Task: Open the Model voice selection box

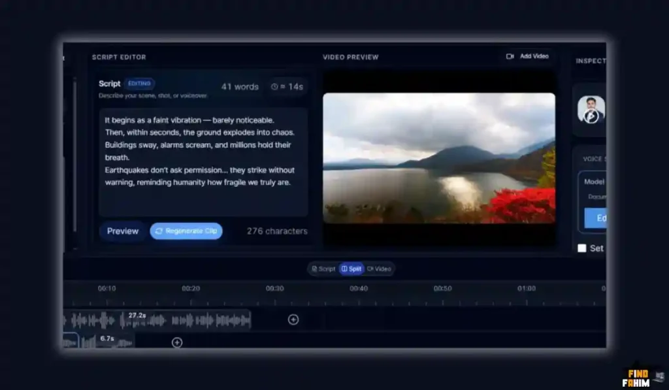Action: point(593,188)
